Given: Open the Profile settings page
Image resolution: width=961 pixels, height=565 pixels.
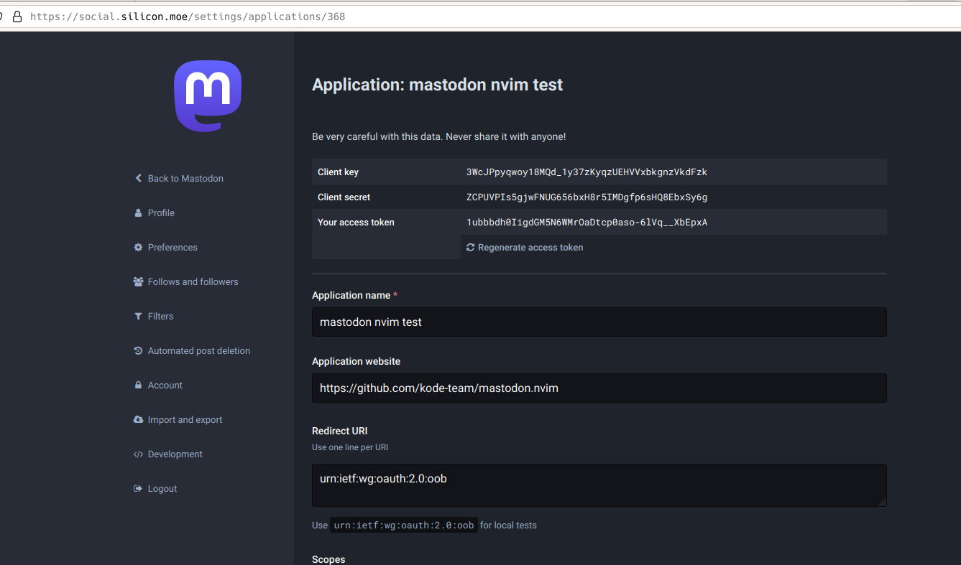Looking at the screenshot, I should [161, 213].
